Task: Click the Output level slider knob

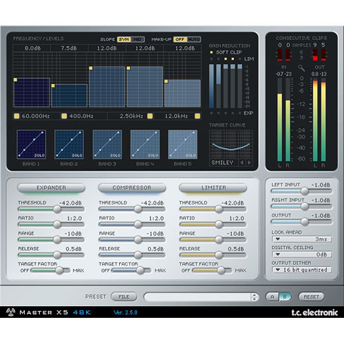Action: pos(305,222)
